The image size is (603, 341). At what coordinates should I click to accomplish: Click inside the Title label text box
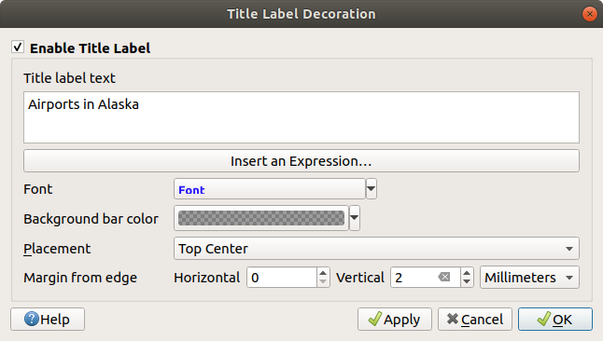click(x=301, y=117)
